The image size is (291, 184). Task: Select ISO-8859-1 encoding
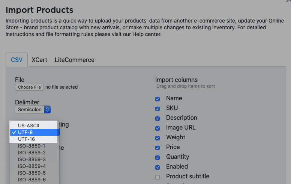click(32, 146)
